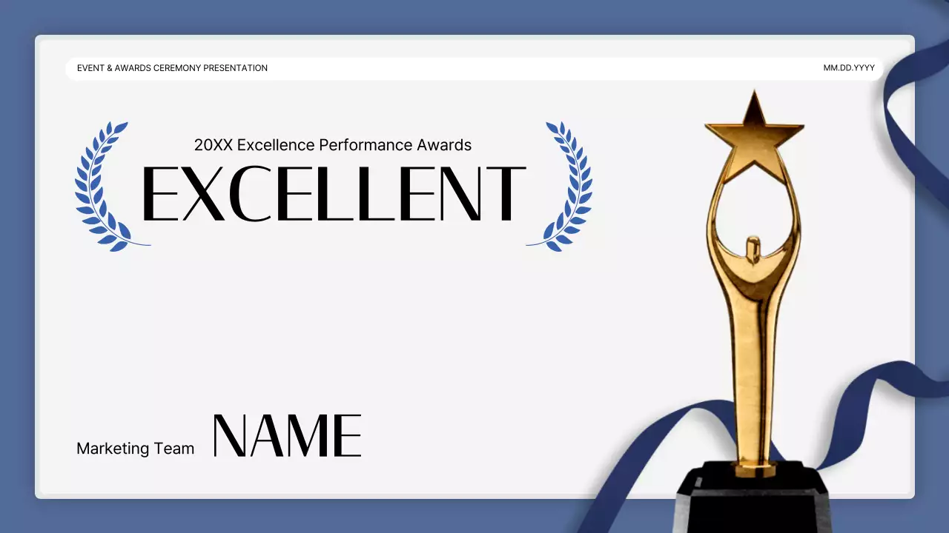Click the 20XX Excellence Performance Awards subtitle
Viewport: 949px width, 533px height.
331,145
